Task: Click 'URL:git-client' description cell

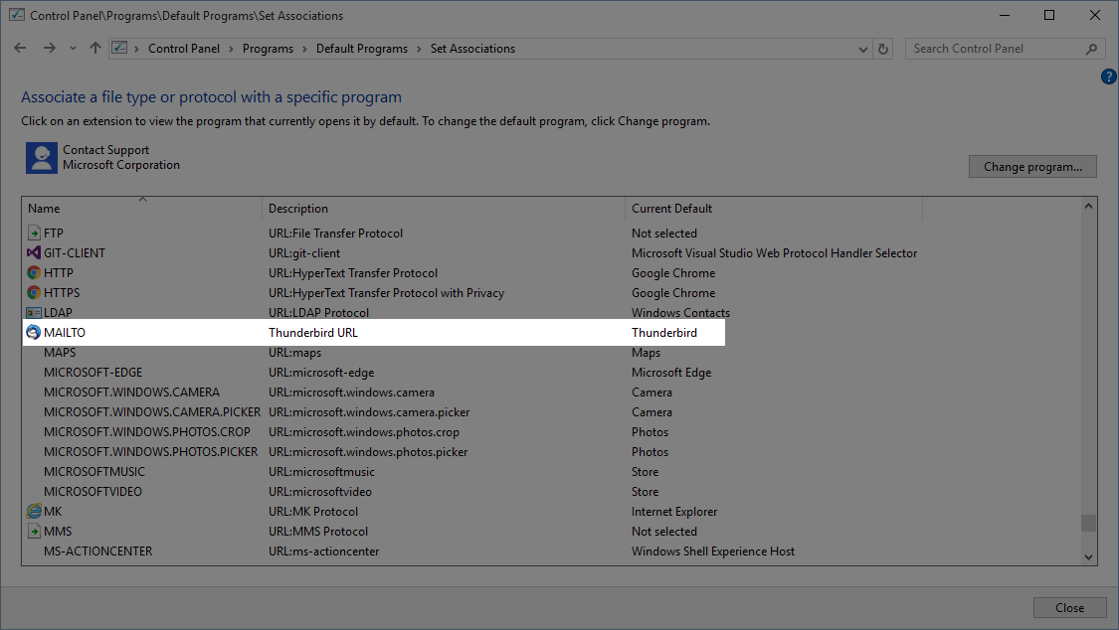Action: point(304,253)
